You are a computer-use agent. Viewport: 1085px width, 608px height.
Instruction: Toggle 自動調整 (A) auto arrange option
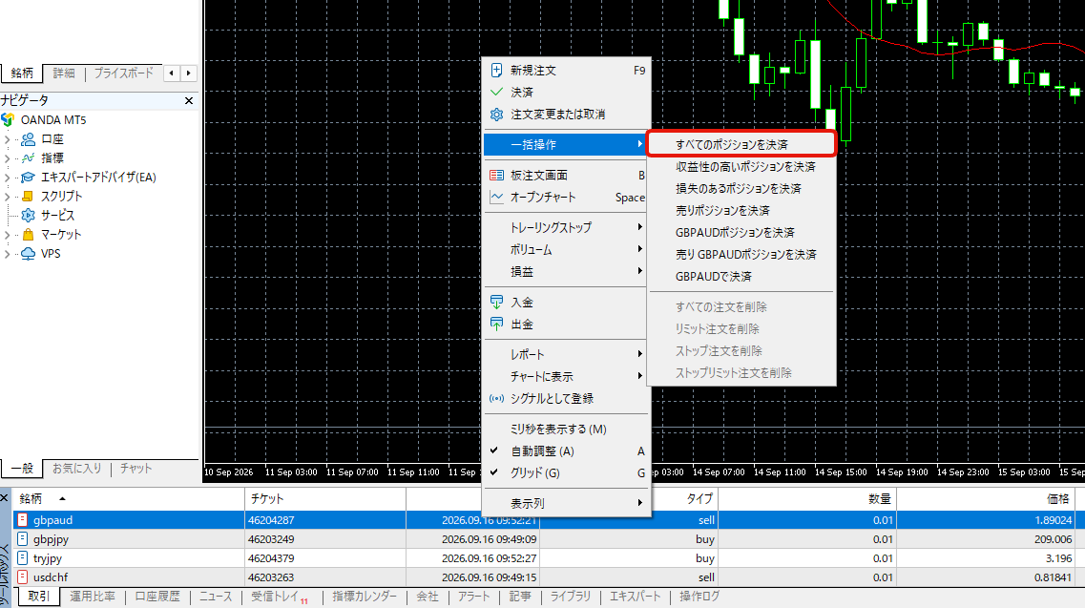pos(567,451)
